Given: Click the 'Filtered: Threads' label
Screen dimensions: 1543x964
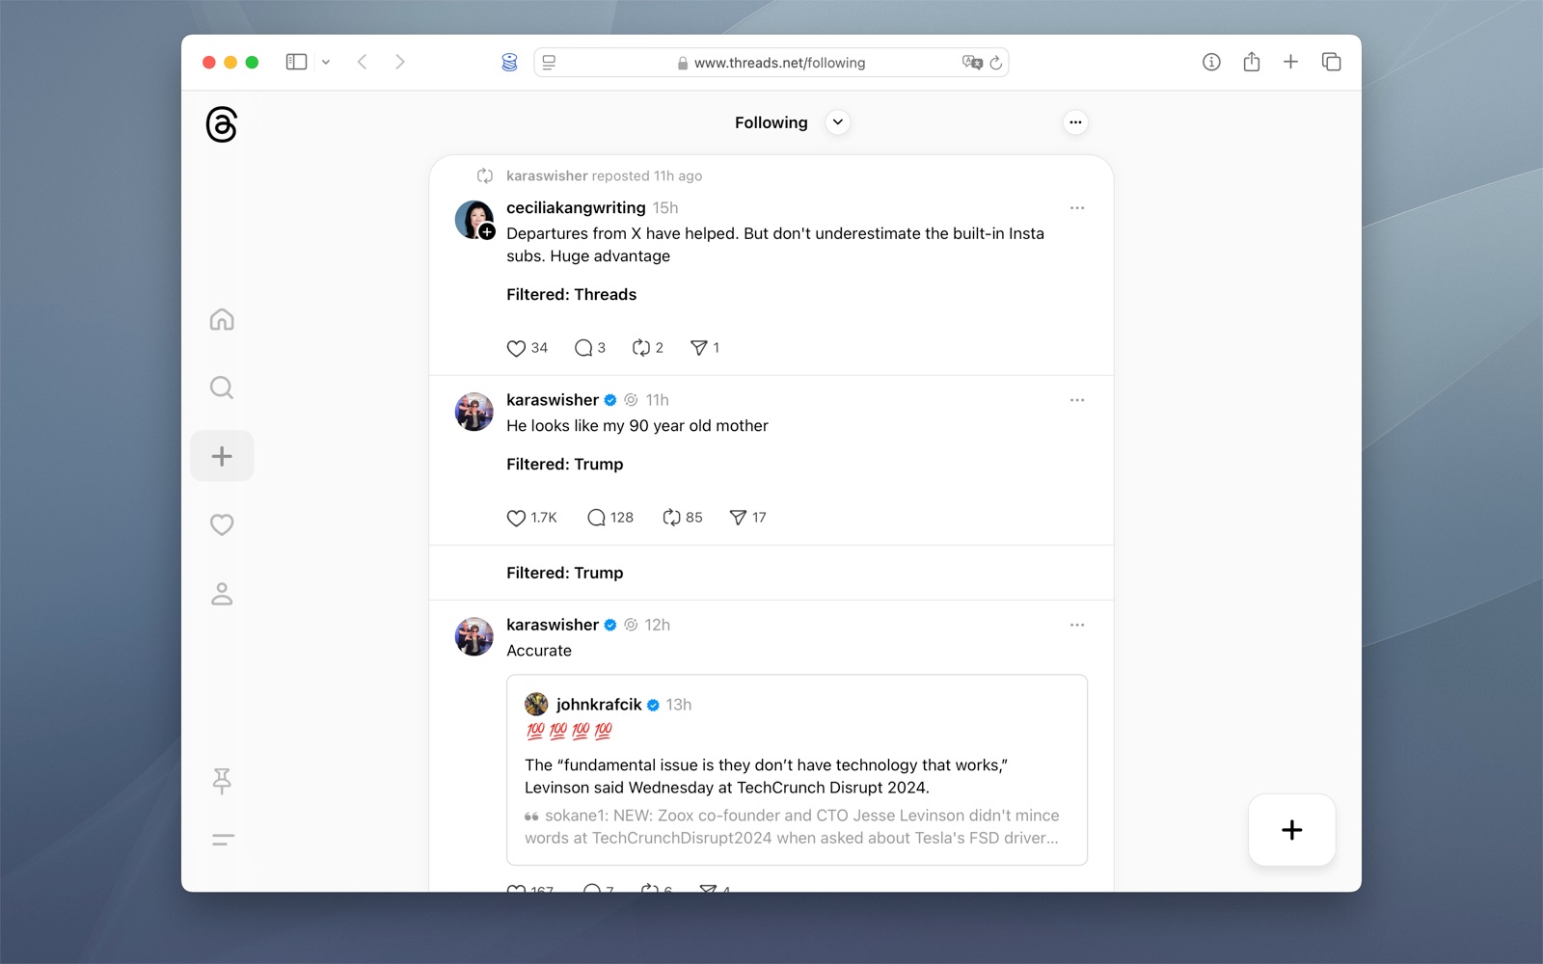Looking at the screenshot, I should click(571, 295).
